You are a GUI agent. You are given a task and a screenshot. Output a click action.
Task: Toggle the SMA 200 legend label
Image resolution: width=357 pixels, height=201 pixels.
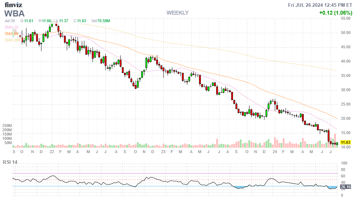tap(12, 40)
